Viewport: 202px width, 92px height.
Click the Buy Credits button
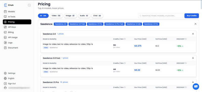click(192, 16)
